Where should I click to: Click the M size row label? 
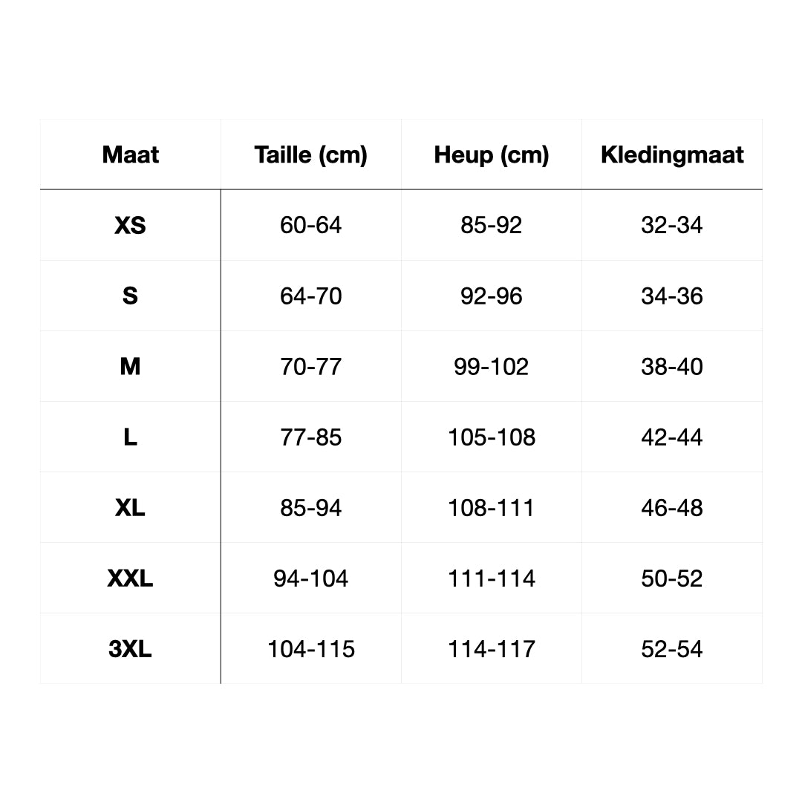[x=131, y=367]
